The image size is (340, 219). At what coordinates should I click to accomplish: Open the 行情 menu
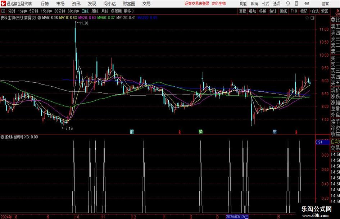(x=45, y=4)
